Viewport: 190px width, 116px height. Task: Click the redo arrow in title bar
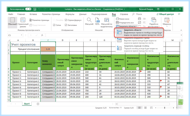(x=45, y=9)
